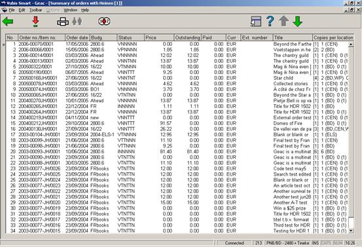Click the window layout icon in the toolbar
The image size is (362, 247).
[x=256, y=22]
